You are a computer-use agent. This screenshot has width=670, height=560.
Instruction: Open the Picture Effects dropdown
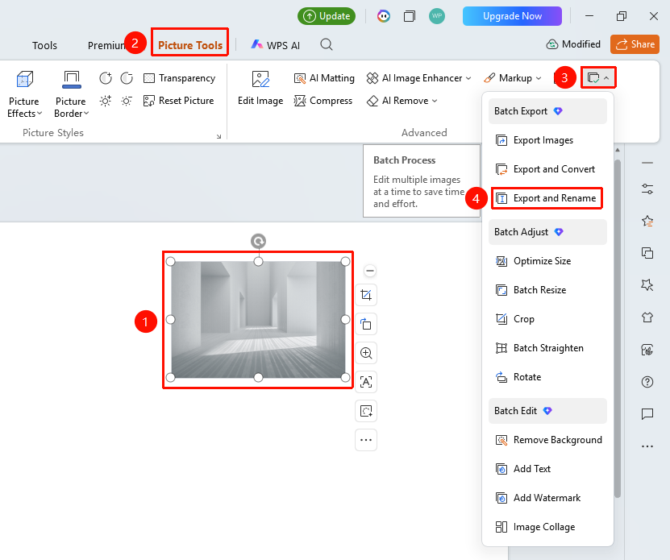(x=24, y=94)
